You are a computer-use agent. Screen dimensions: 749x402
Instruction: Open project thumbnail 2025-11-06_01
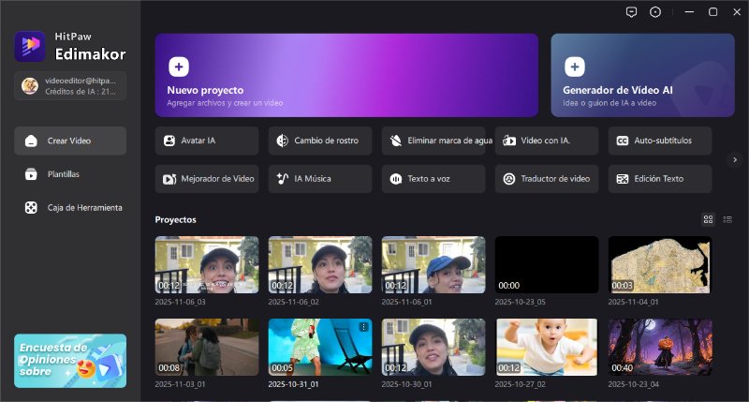click(433, 264)
